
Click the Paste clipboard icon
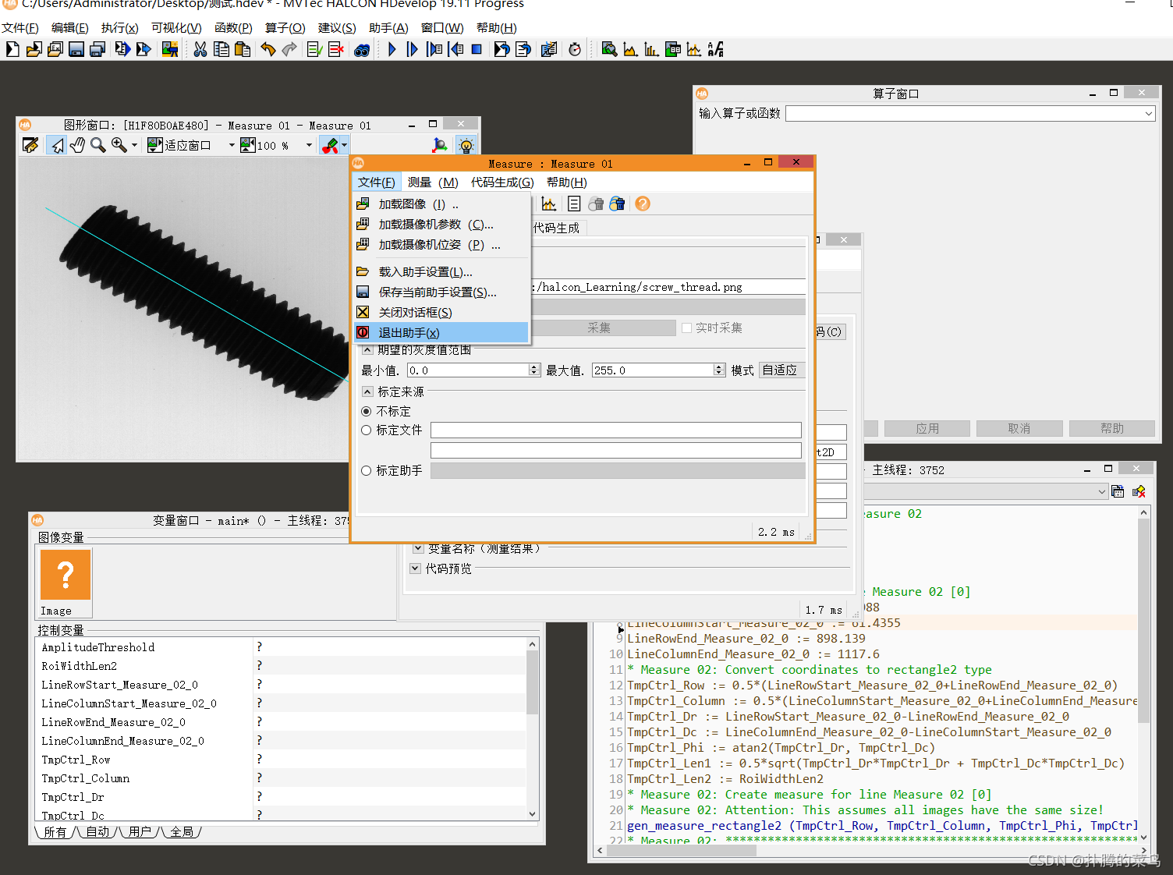coord(243,49)
